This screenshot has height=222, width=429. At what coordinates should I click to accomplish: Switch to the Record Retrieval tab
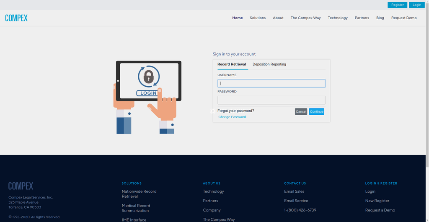[x=232, y=65]
